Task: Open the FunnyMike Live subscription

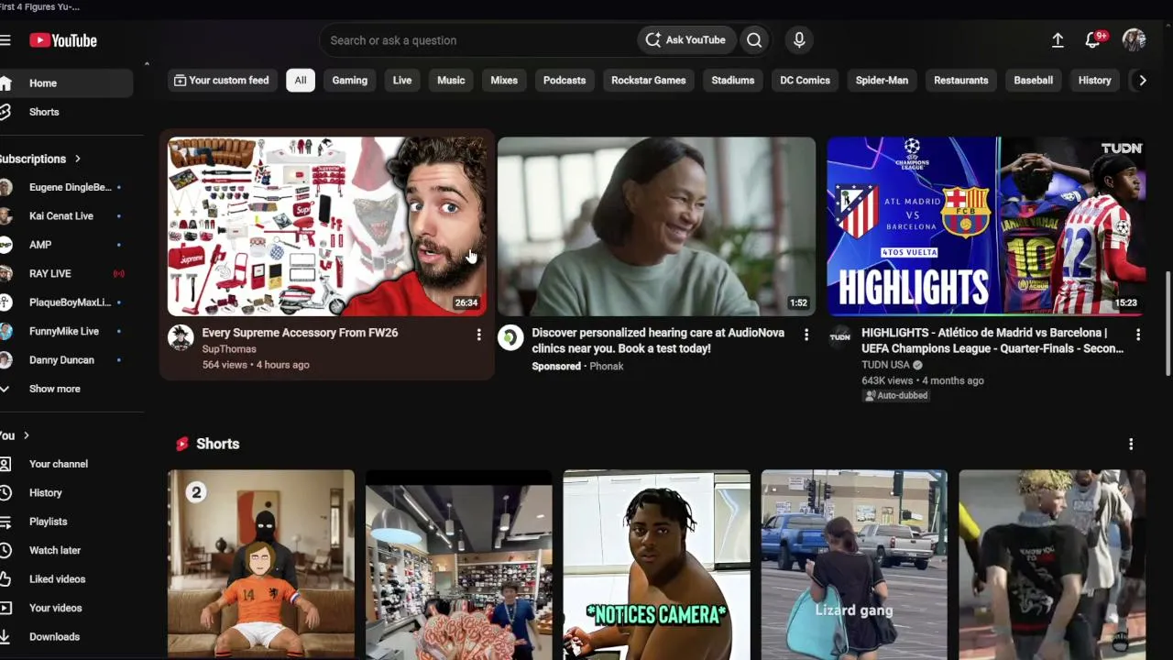Action: point(60,331)
